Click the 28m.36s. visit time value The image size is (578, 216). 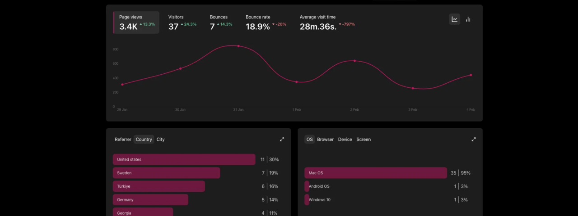click(318, 27)
